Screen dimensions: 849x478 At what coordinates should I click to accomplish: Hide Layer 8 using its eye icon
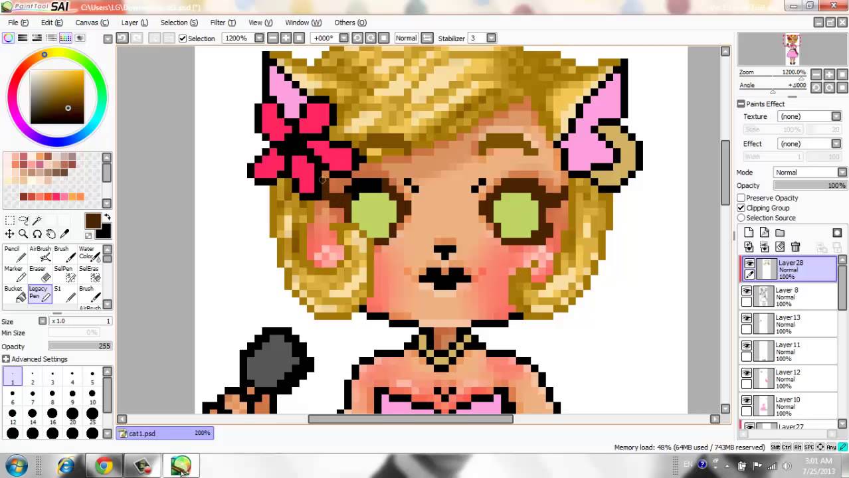(747, 291)
